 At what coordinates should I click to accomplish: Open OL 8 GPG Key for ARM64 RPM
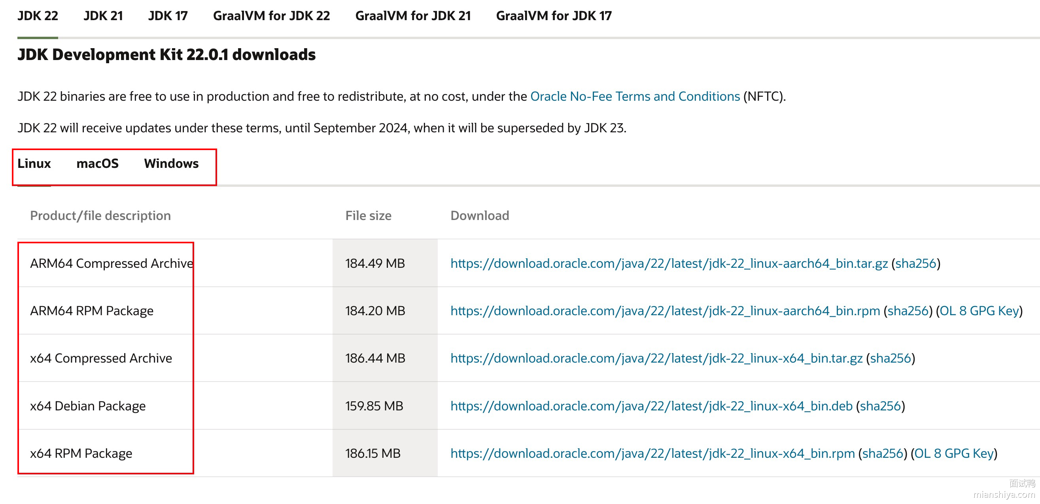pyautogui.click(x=979, y=311)
